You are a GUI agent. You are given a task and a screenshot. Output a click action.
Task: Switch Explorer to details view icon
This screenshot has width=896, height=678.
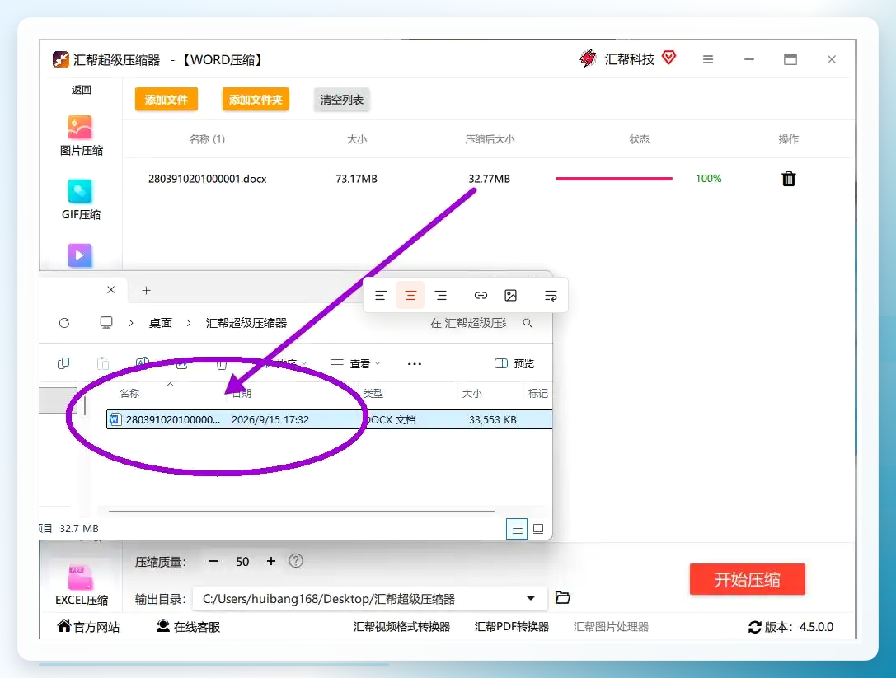point(517,529)
